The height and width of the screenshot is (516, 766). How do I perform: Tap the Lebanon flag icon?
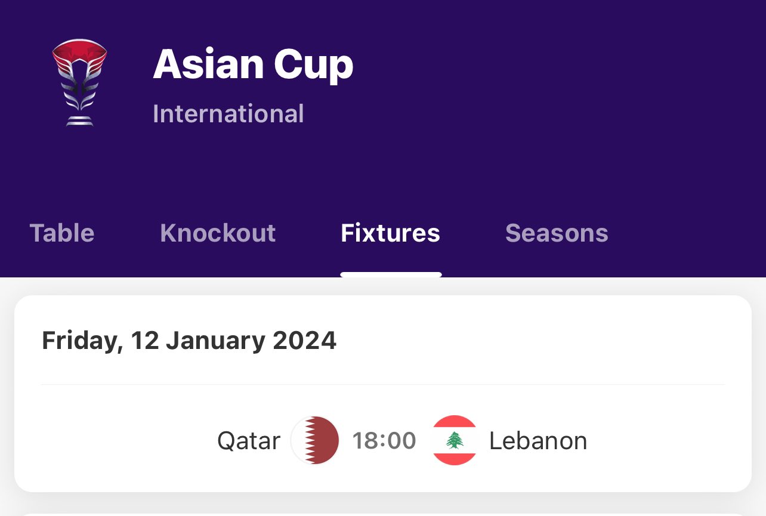pyautogui.click(x=455, y=440)
